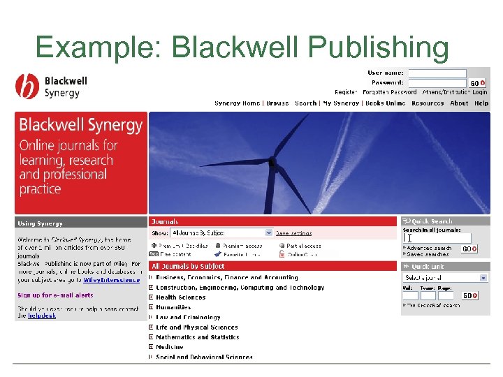The image size is (503, 377).
Task: Open the Forgotten Password link
Action: [389, 92]
